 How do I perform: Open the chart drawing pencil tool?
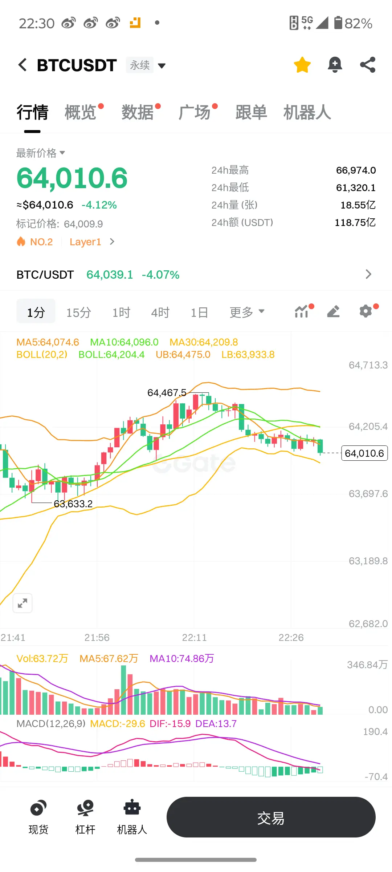(333, 311)
